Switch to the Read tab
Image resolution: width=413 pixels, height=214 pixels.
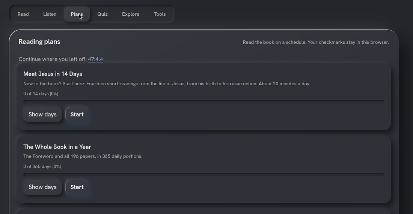23,14
